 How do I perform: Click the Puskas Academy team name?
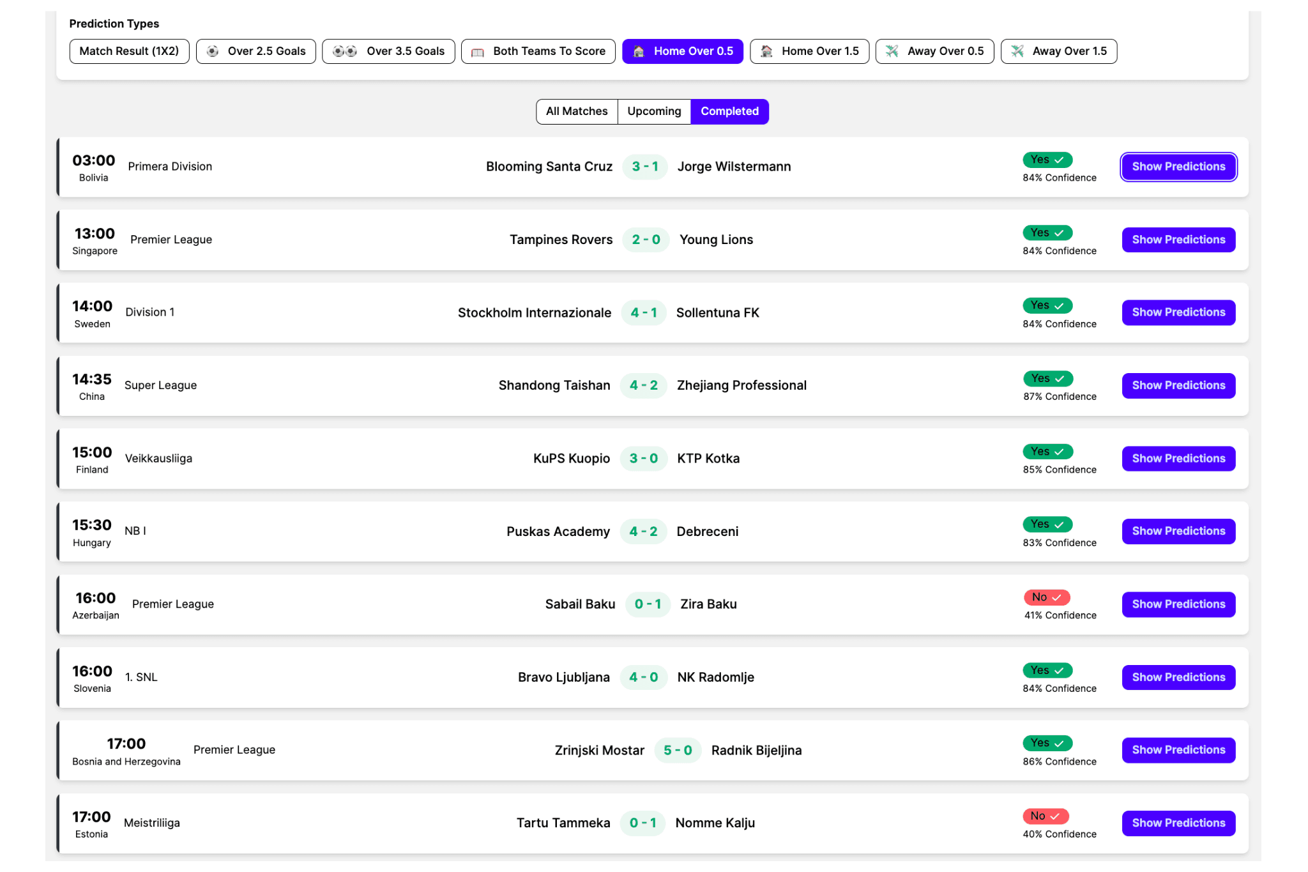tap(558, 532)
